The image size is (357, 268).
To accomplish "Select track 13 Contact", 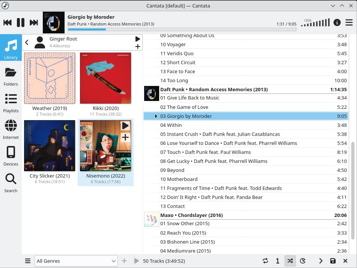I will (246, 206).
